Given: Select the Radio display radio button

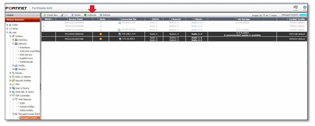Looking at the screenshot, I should 270,15.
